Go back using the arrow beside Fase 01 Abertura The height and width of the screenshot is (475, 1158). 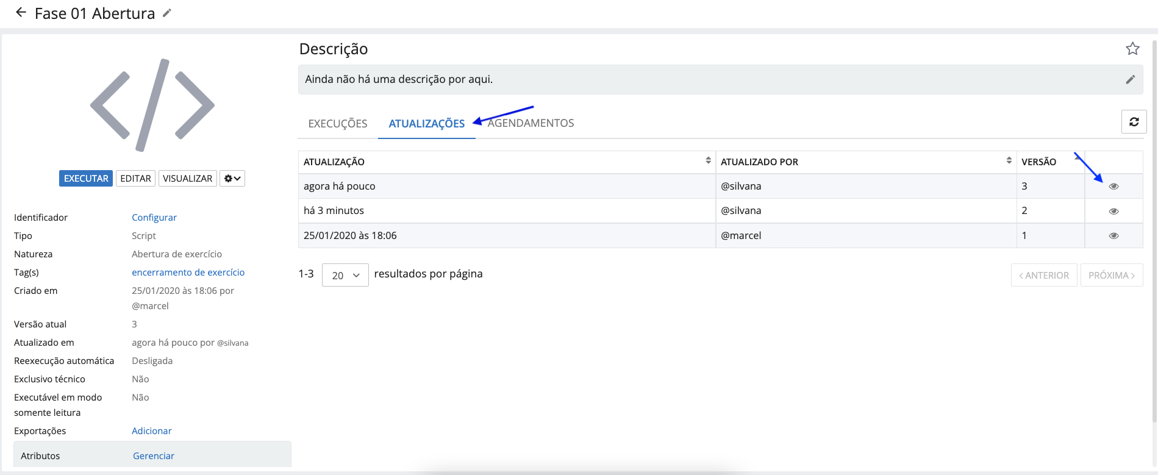(21, 12)
